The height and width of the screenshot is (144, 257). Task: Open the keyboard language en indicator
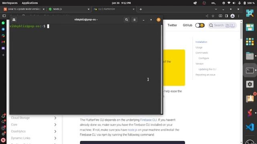click(213, 3)
